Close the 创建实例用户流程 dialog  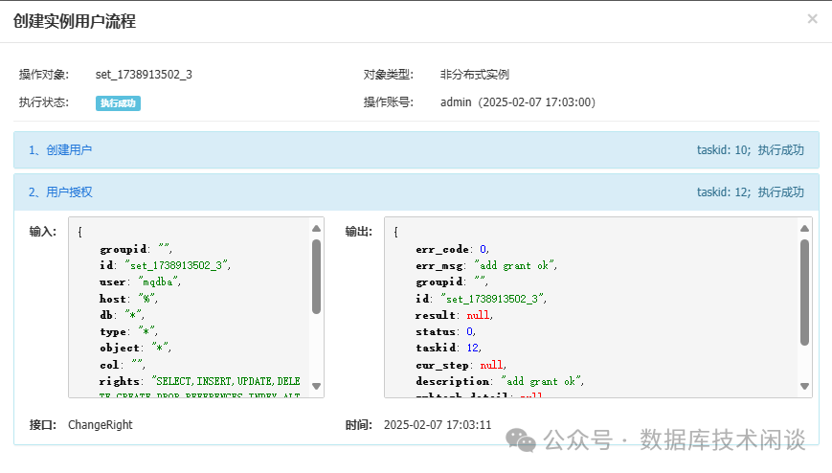[x=812, y=19]
